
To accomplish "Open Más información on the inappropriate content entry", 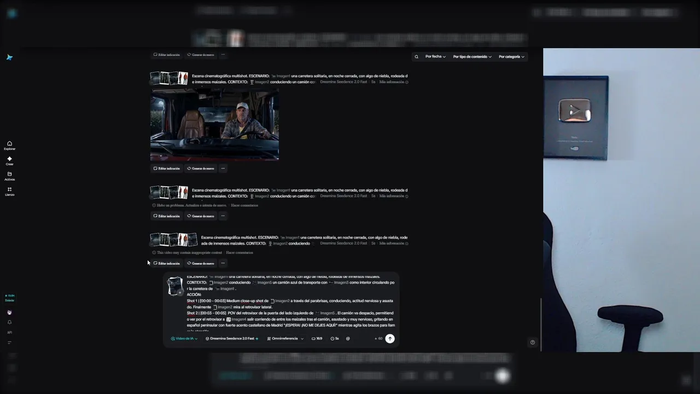I will 394,243.
